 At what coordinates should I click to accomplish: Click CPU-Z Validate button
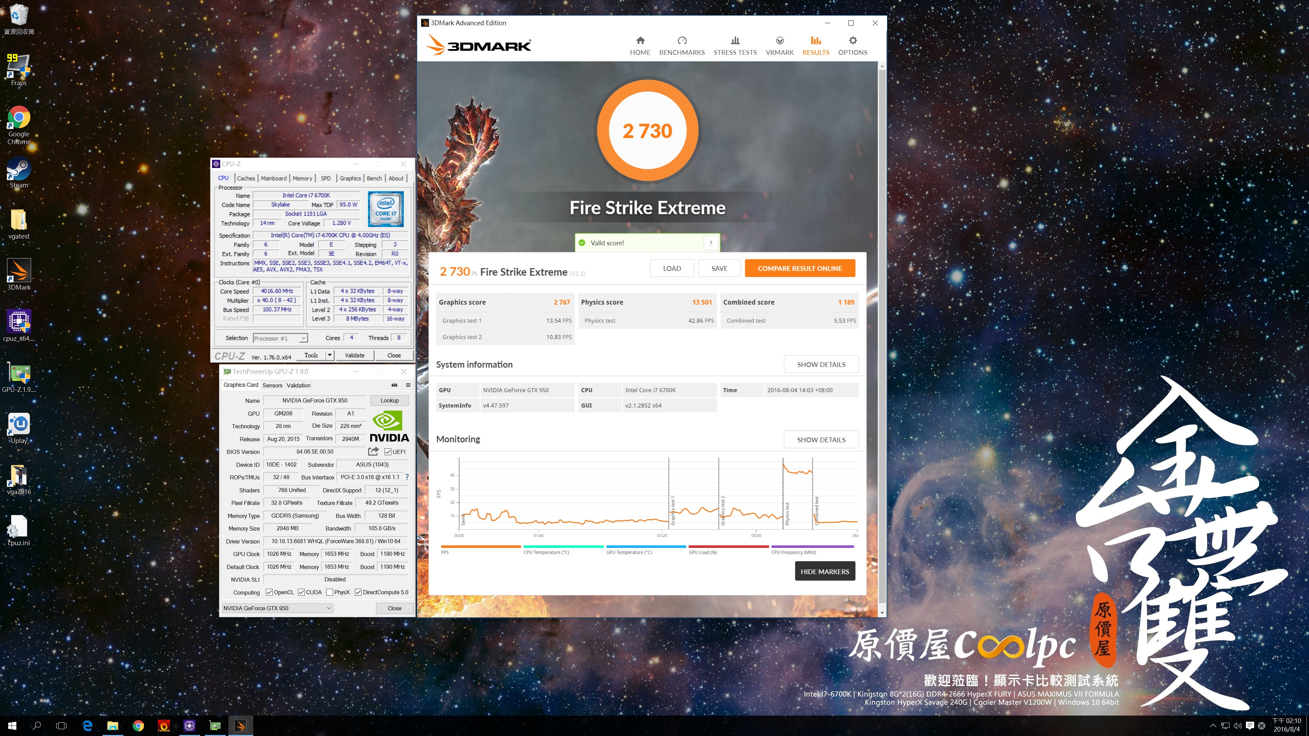(x=355, y=355)
